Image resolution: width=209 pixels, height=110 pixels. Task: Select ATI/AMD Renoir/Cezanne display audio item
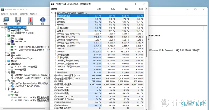pyautogui.click(x=32, y=75)
